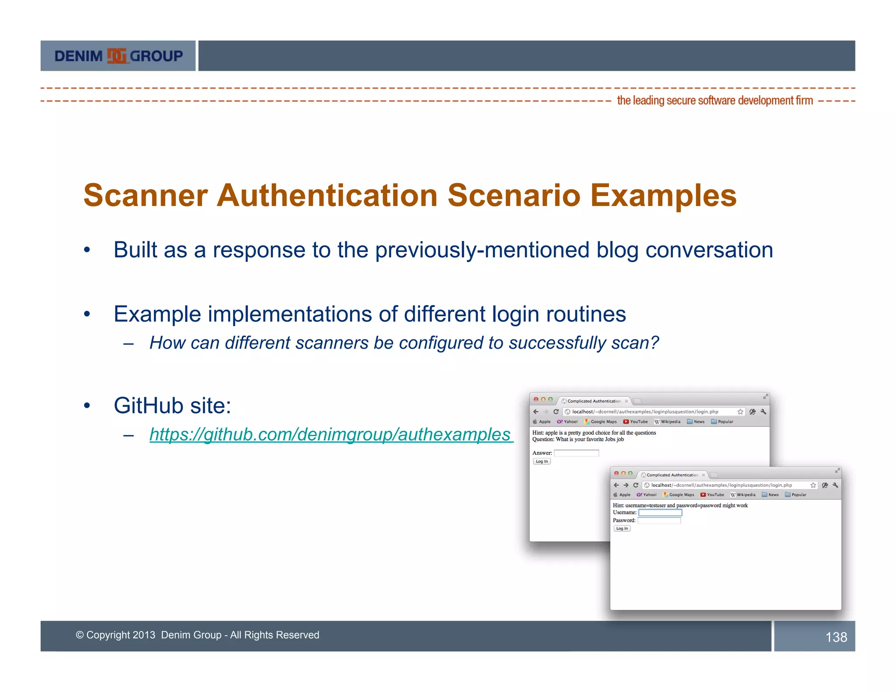Open News bookmark folder in the Answer question browser window
896x692 pixels.
pyautogui.click(x=696, y=422)
